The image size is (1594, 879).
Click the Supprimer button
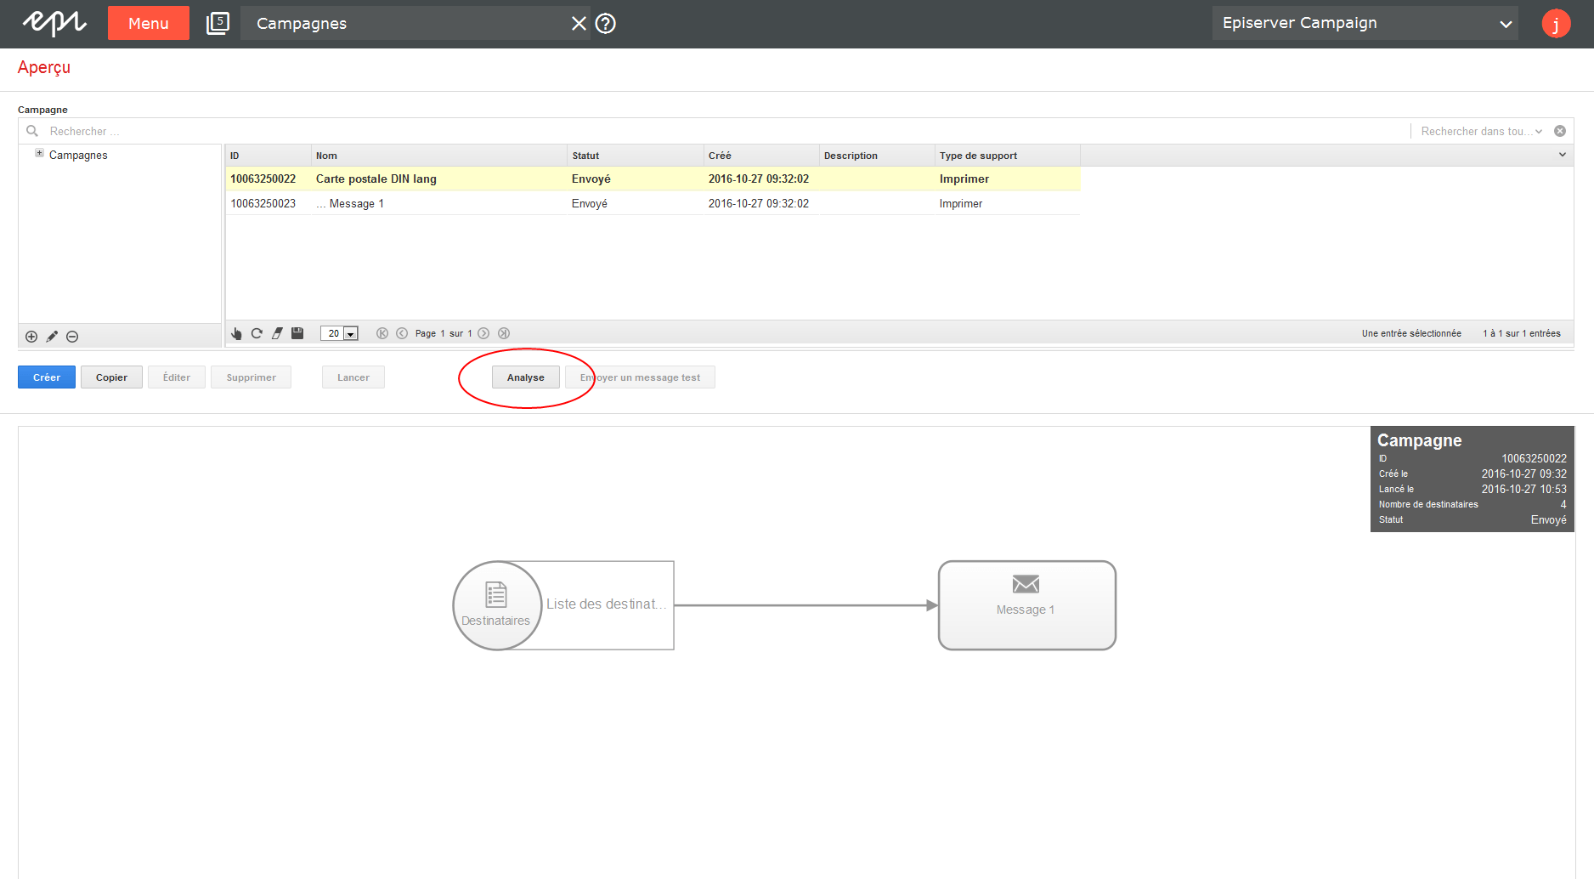(251, 377)
